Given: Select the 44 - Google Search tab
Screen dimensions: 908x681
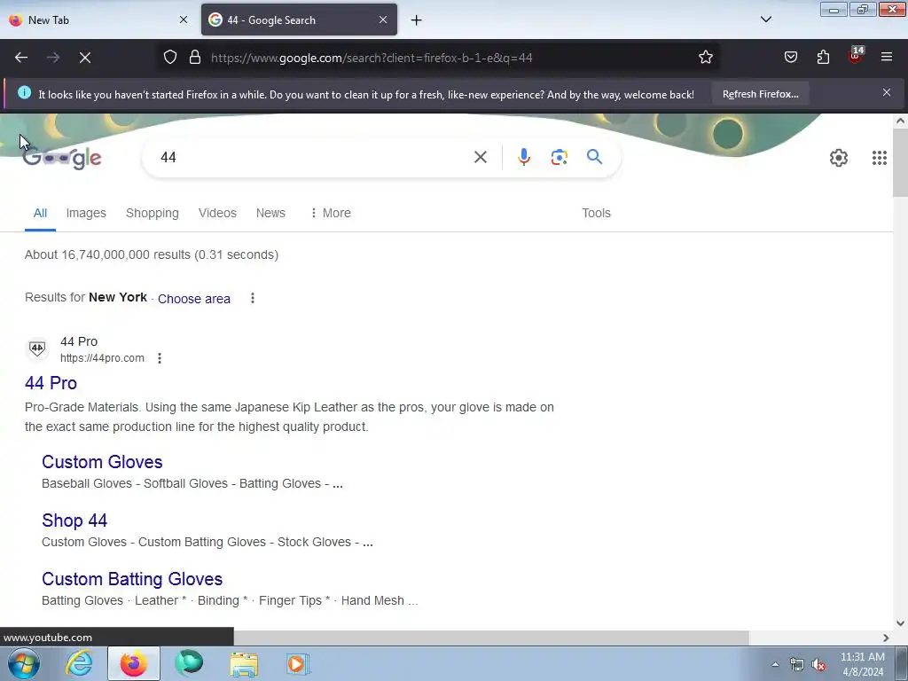Looking at the screenshot, I should pos(299,20).
